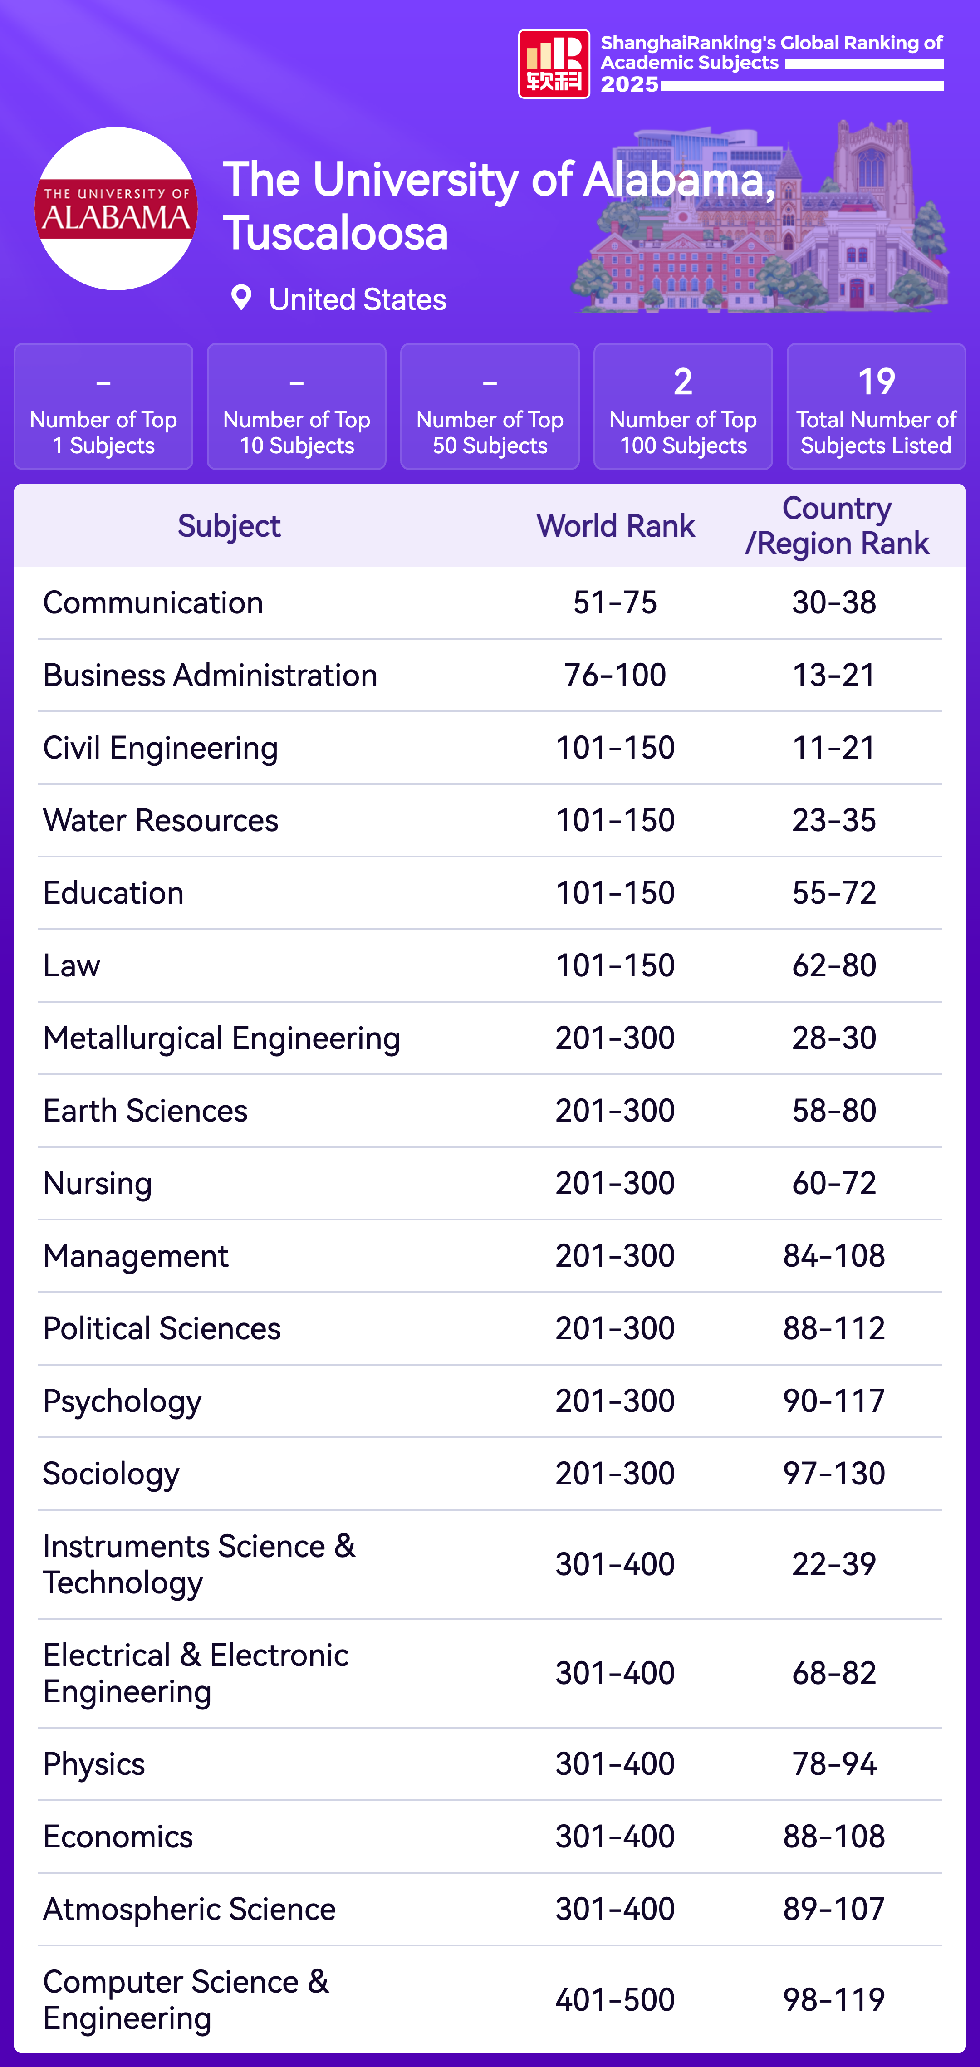
Task: Click the ShanghaiRanking red logo icon
Action: pos(554,64)
